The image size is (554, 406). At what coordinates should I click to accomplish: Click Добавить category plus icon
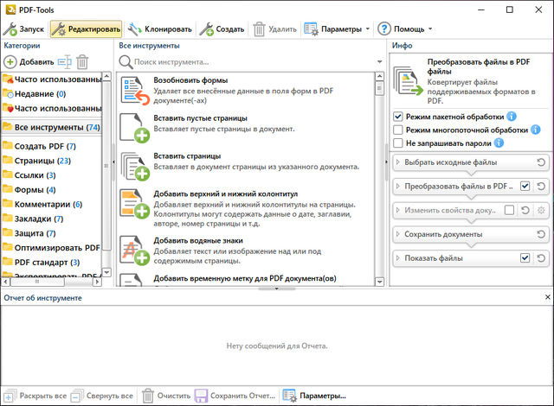tap(10, 61)
